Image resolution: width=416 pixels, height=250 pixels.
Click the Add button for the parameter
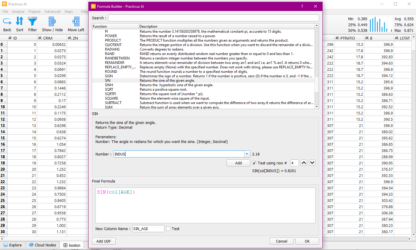(x=238, y=163)
